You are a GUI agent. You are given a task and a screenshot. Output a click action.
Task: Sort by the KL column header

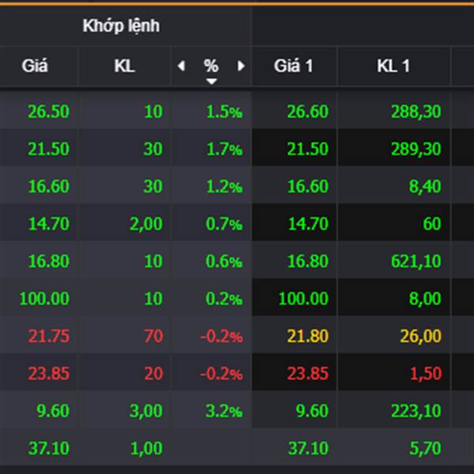[124, 66]
